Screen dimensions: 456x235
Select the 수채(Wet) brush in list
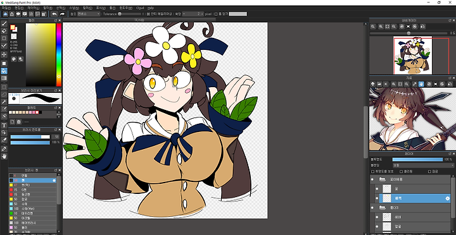coord(33,208)
